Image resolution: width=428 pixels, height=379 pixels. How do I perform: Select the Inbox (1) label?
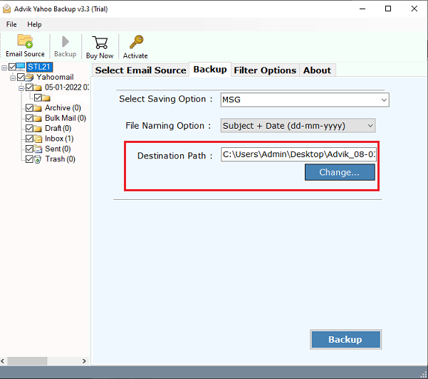[59, 139]
